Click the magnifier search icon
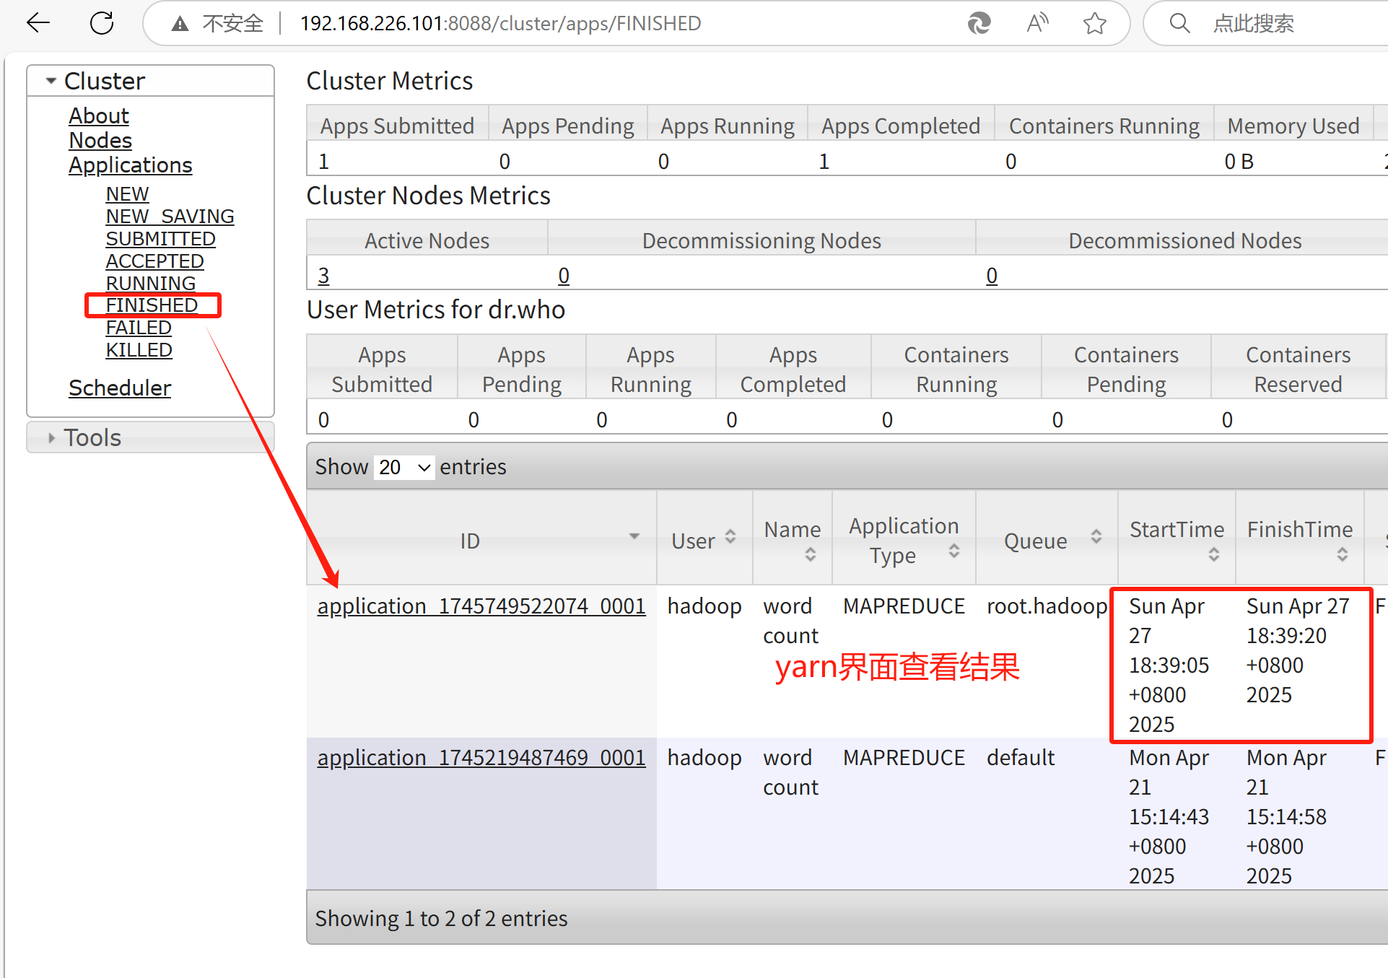This screenshot has height=978, width=1388. [1179, 24]
